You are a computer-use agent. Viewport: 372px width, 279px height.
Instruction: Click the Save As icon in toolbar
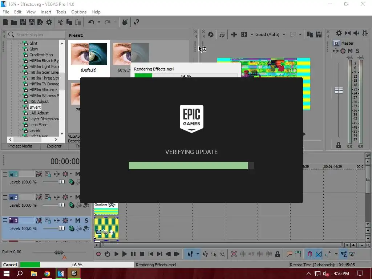click(x=32, y=22)
